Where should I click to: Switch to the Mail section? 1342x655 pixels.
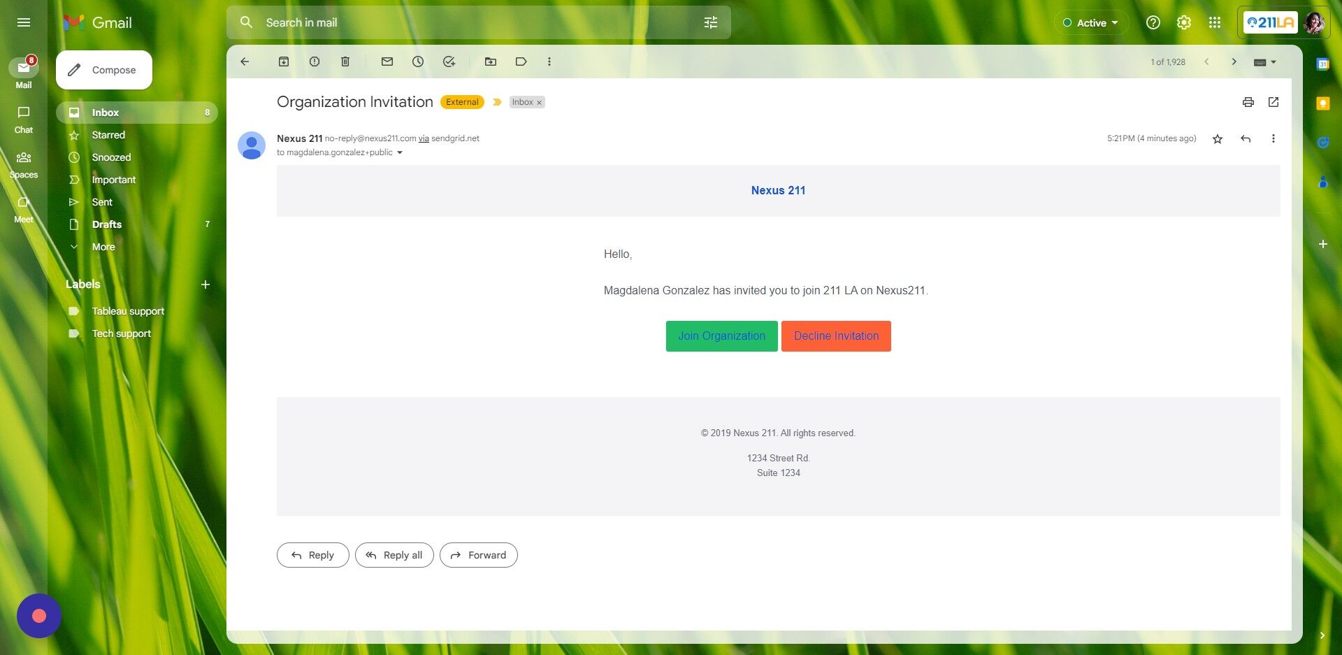tap(24, 73)
